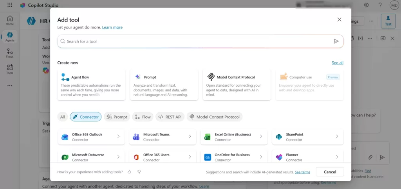Open the sidebar more options ellipsis
This screenshot has width=401, height=189.
coord(10,86)
